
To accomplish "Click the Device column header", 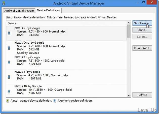I will click(66, 23).
